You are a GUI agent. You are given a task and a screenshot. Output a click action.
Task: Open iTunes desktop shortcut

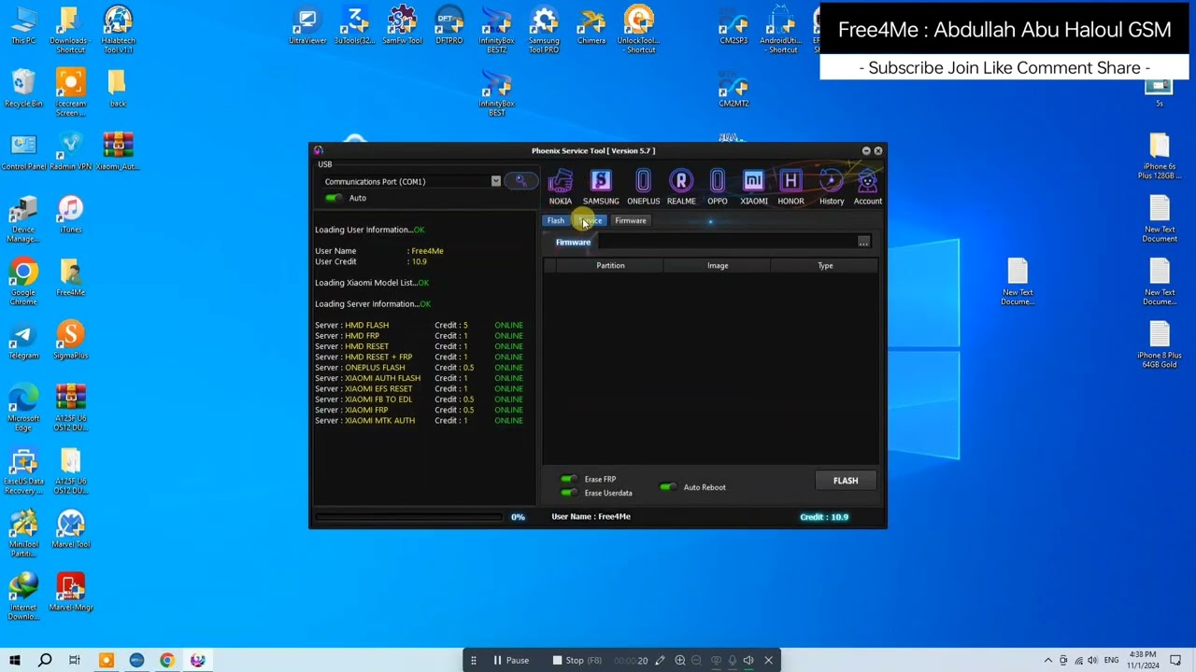point(70,216)
